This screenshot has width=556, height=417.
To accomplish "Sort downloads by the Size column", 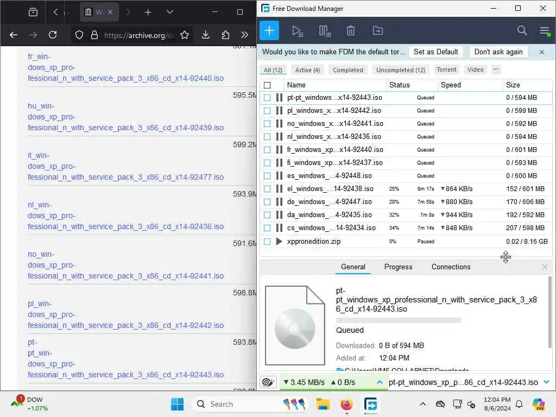I will click(x=527, y=85).
